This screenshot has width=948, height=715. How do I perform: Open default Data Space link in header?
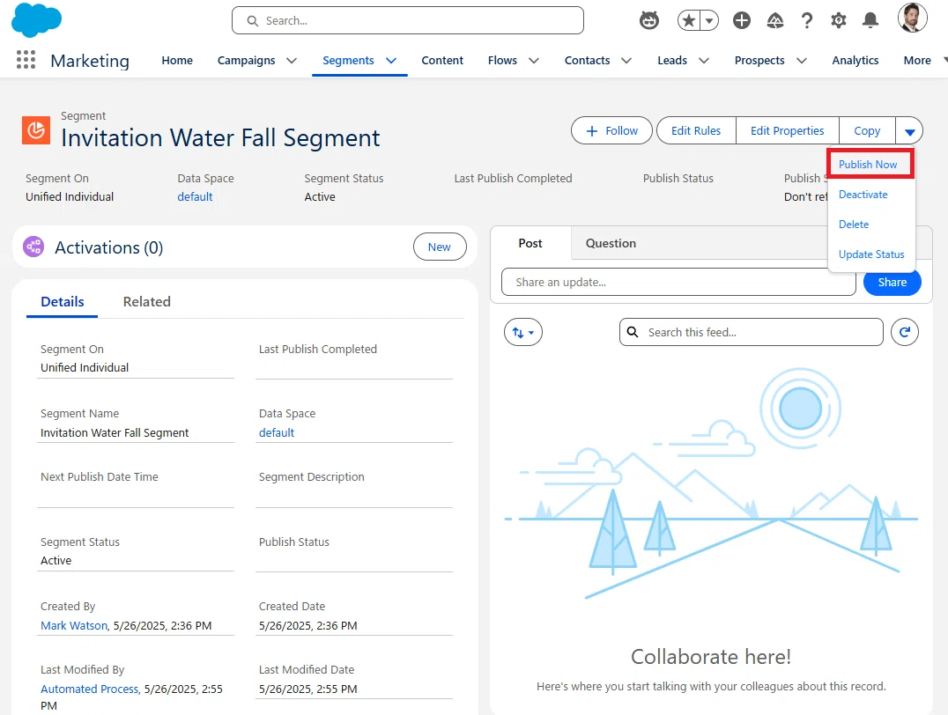pos(195,196)
